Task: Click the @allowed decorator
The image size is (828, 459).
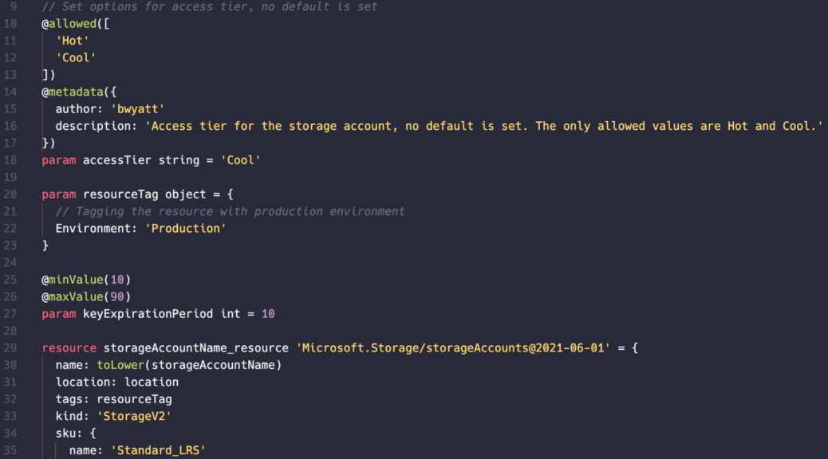Action: pyautogui.click(x=69, y=24)
